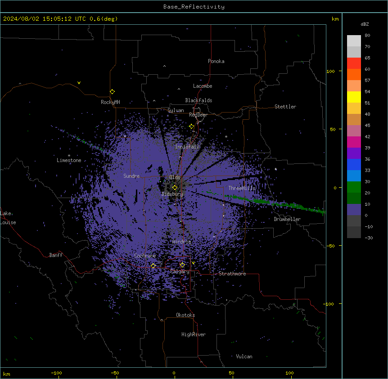
Task: Click the Vulcan city label
Action: pos(244,356)
